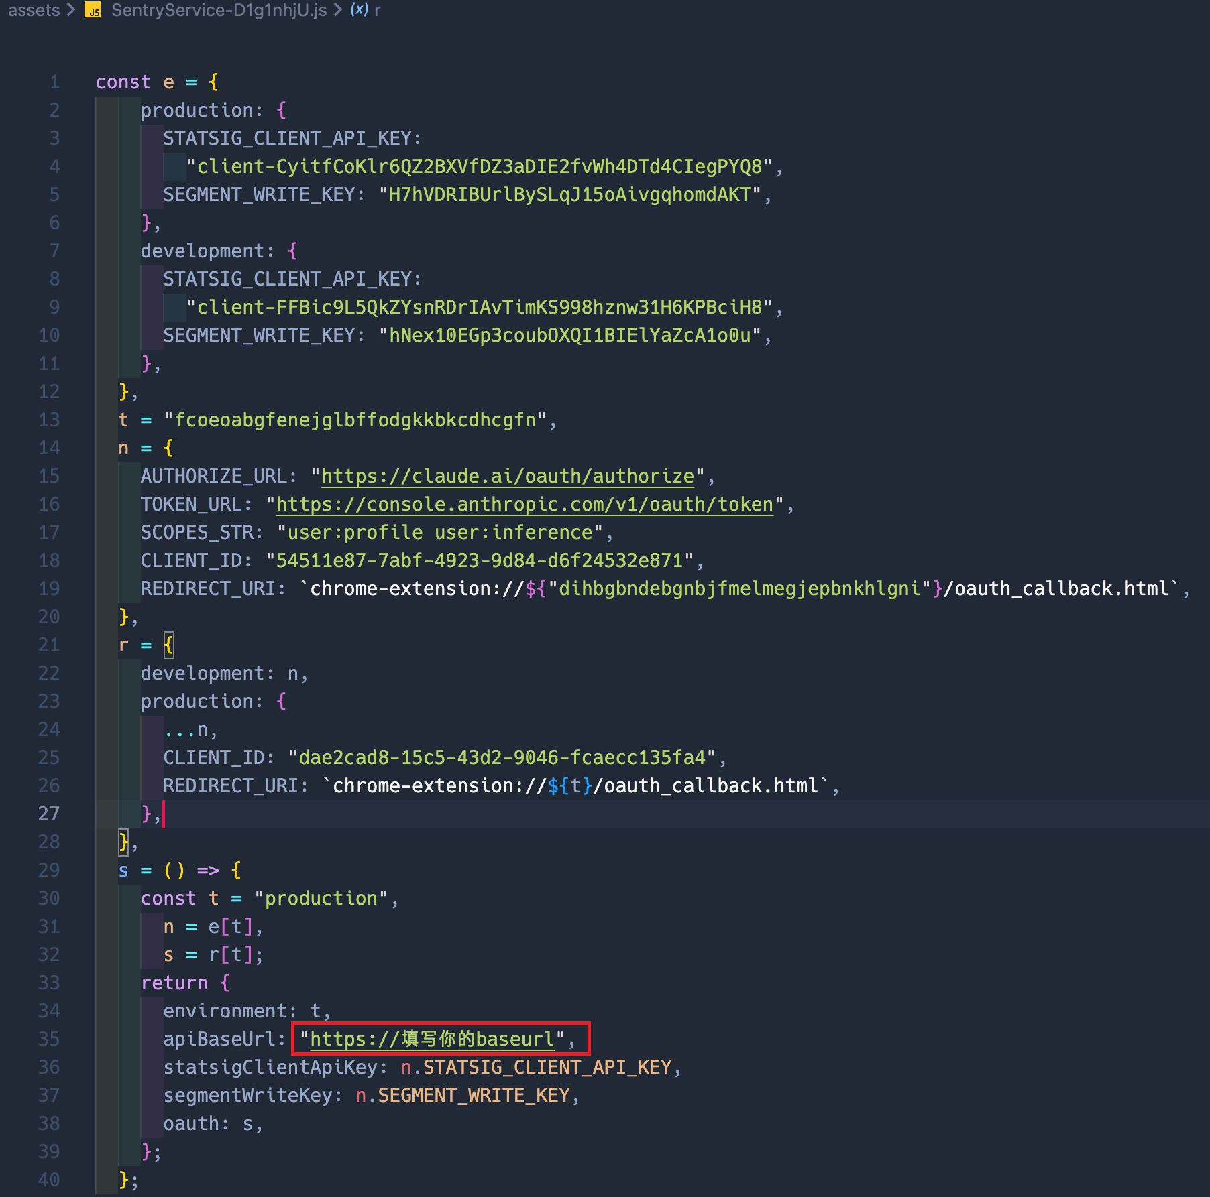The image size is (1210, 1197).
Task: Open the claude.ai oauth authorize link
Action: click(508, 476)
